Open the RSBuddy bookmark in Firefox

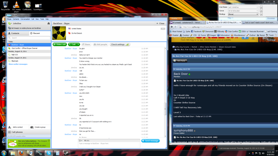pyautogui.click(x=219, y=31)
